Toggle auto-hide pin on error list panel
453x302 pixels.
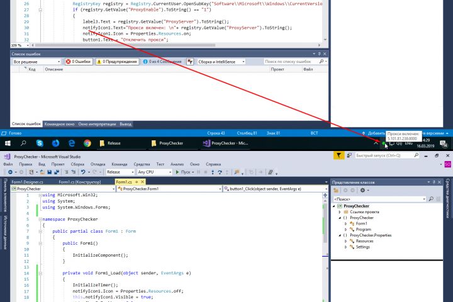tap(319, 53)
